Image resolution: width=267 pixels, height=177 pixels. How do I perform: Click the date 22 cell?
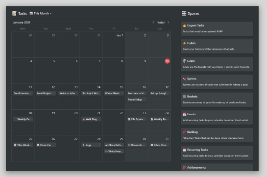[114, 122]
